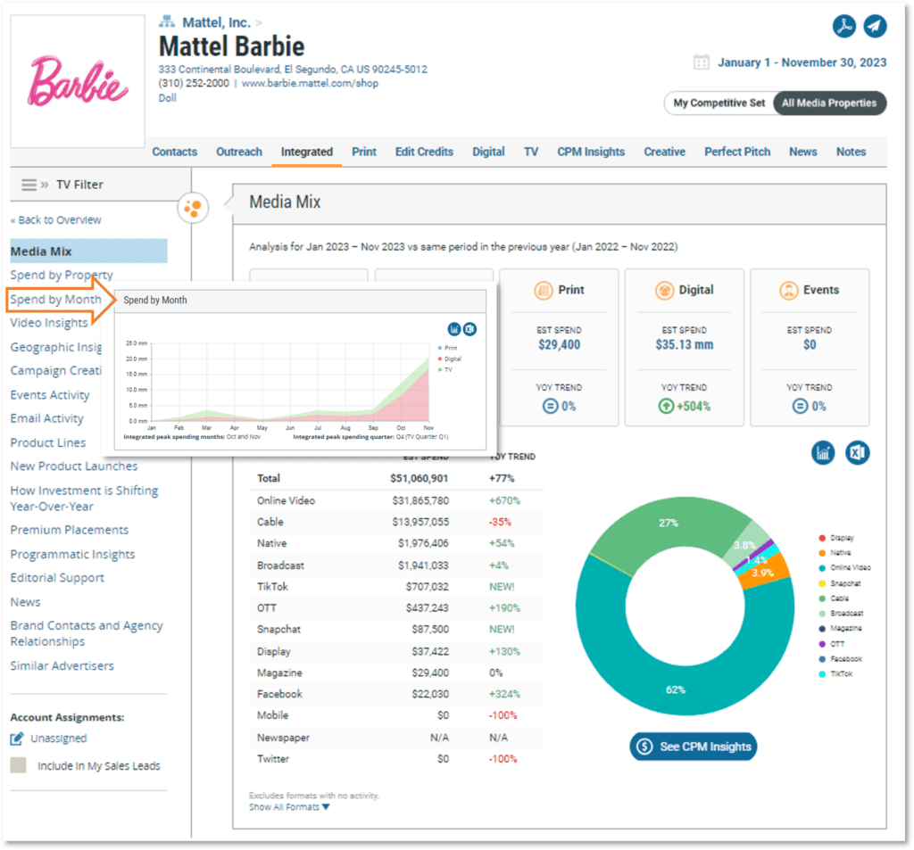Click the org hierarchy icon beside Mattel, Inc.
This screenshot has height=850, width=914.
167,22
